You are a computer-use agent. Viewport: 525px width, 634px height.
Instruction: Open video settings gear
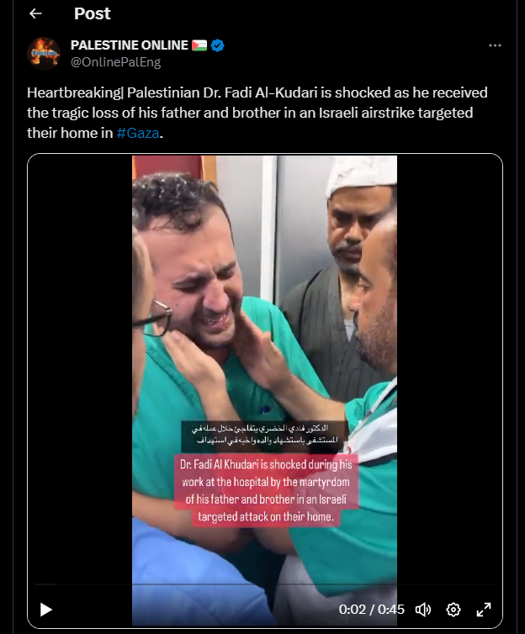[453, 610]
